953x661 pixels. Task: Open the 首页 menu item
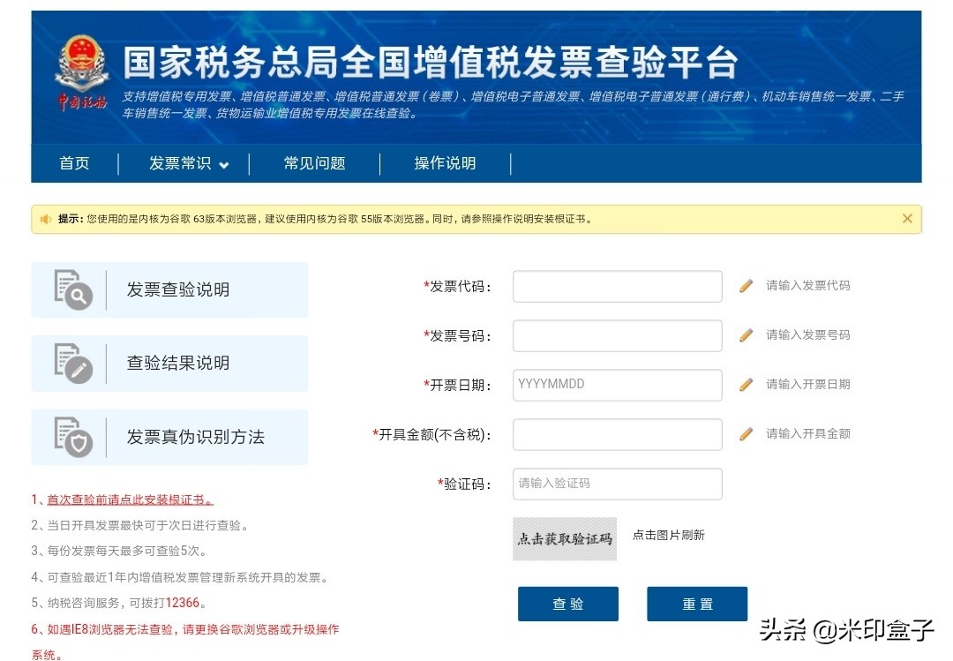tap(74, 163)
